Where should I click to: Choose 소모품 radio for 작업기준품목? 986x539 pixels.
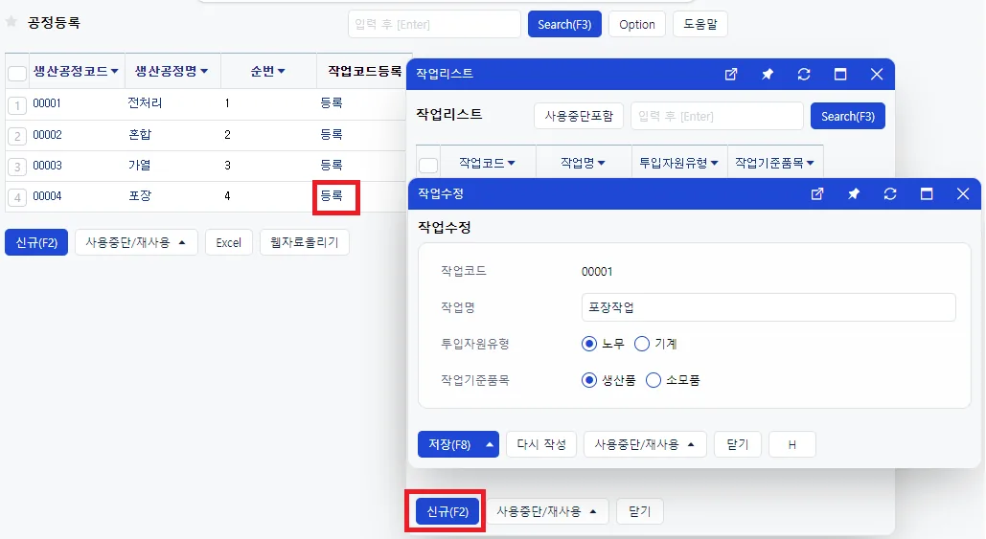pyautogui.click(x=654, y=380)
